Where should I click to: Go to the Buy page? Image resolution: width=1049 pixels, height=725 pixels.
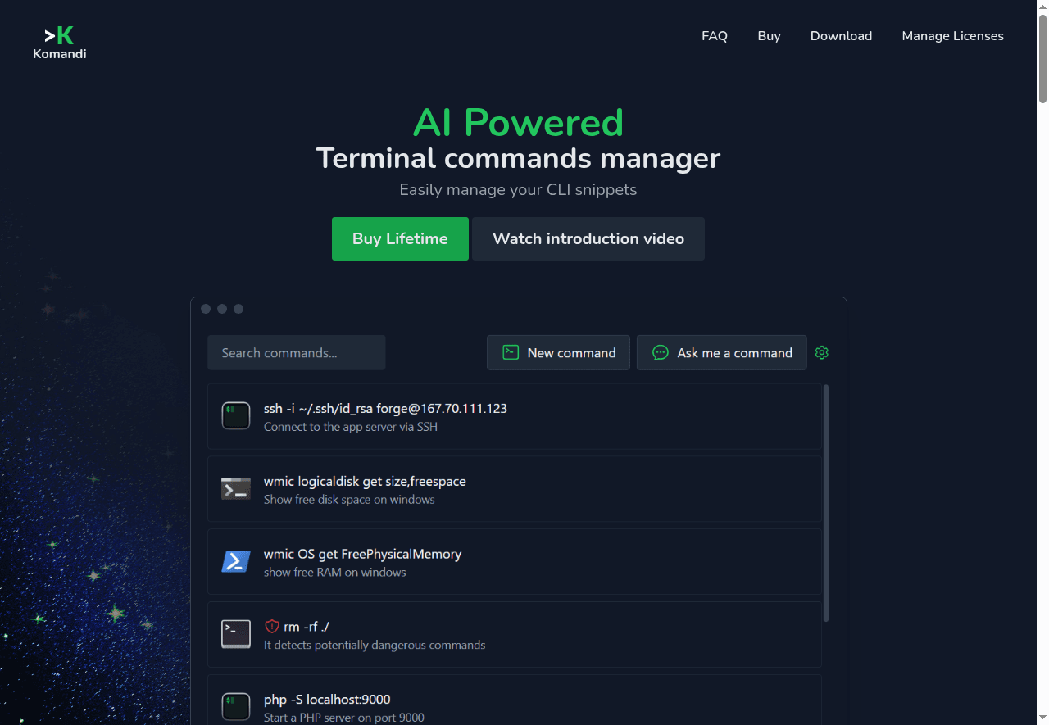point(769,36)
